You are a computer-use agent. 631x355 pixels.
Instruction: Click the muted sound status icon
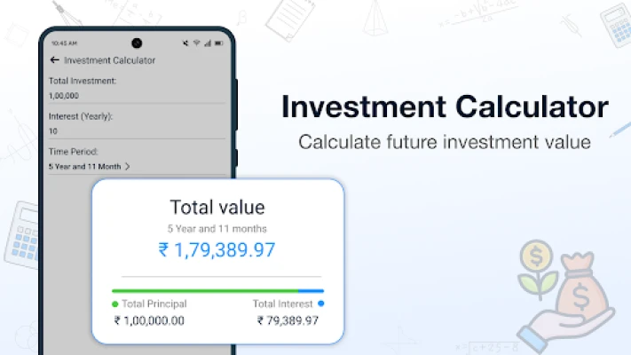click(x=185, y=43)
